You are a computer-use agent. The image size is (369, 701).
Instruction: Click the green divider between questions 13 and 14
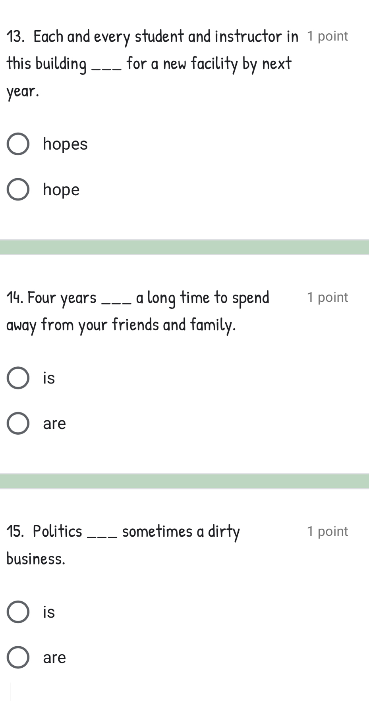[184, 247]
